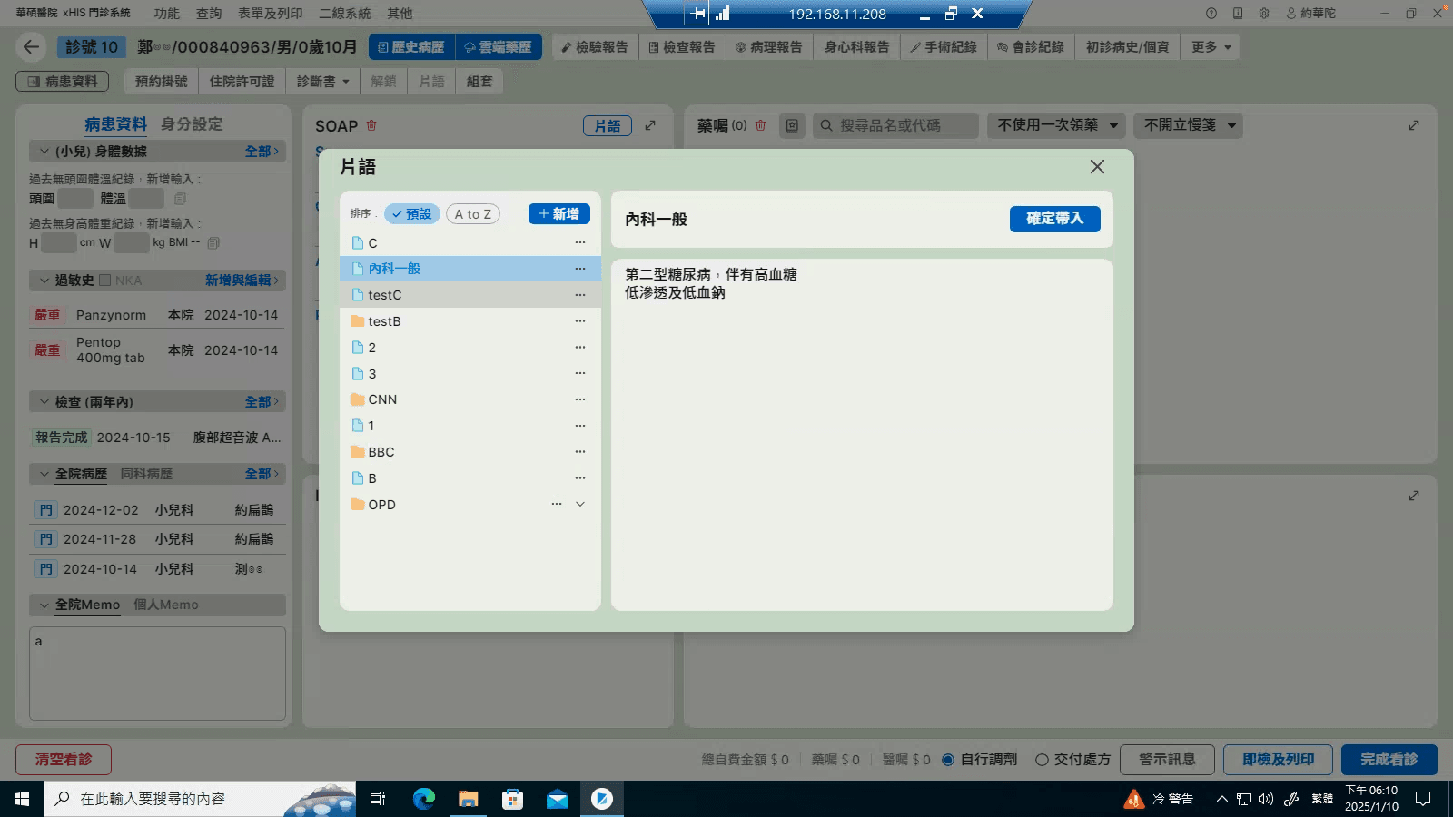Open Microsoft Edge from the taskbar
The image size is (1453, 817).
(x=424, y=799)
